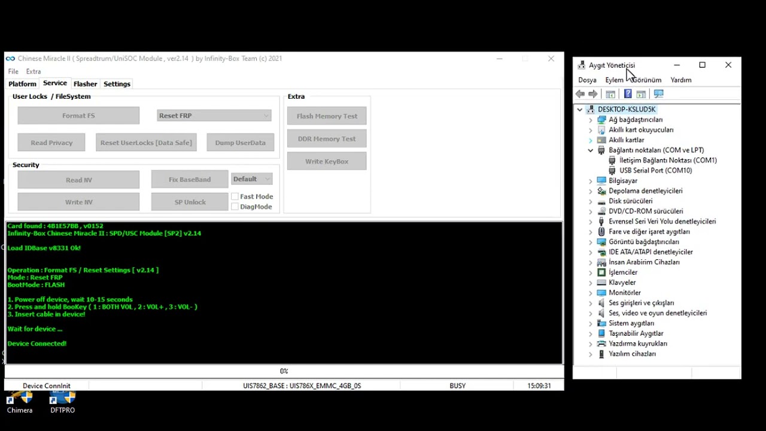Click the Read Privacy button
Screen dimensions: 766x431
(x=51, y=142)
